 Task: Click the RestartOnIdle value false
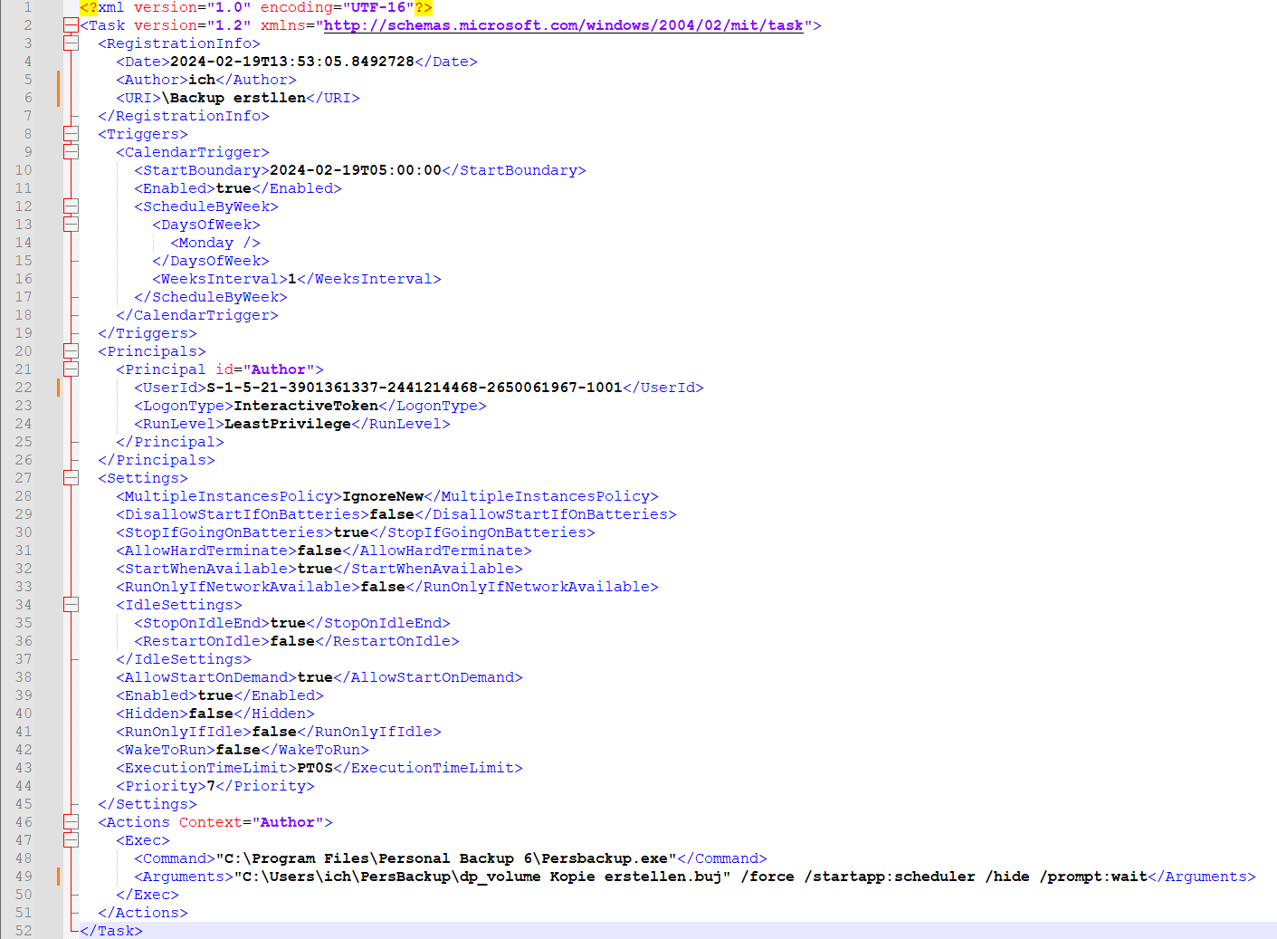click(292, 641)
